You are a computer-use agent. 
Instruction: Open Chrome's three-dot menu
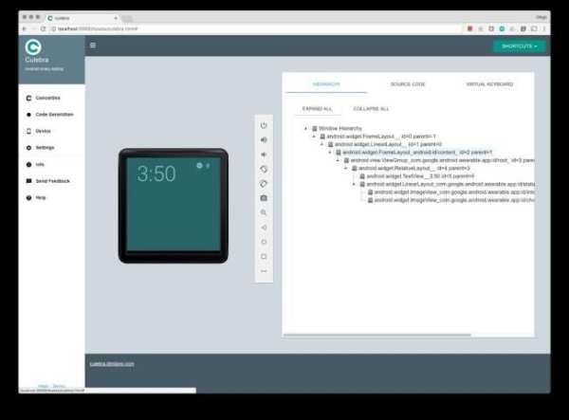tap(544, 28)
